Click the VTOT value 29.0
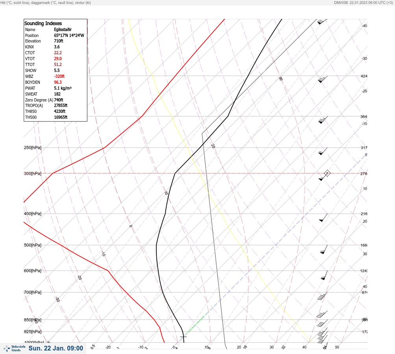The width and height of the screenshot is (395, 354). pyautogui.click(x=57, y=59)
